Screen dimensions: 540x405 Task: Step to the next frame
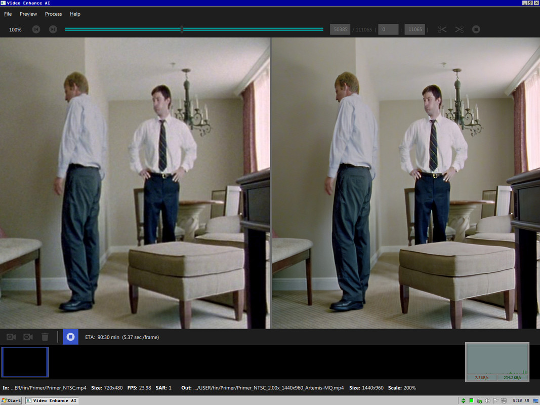point(53,30)
